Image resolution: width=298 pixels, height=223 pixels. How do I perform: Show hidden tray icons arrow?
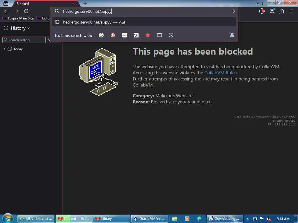pos(247,219)
